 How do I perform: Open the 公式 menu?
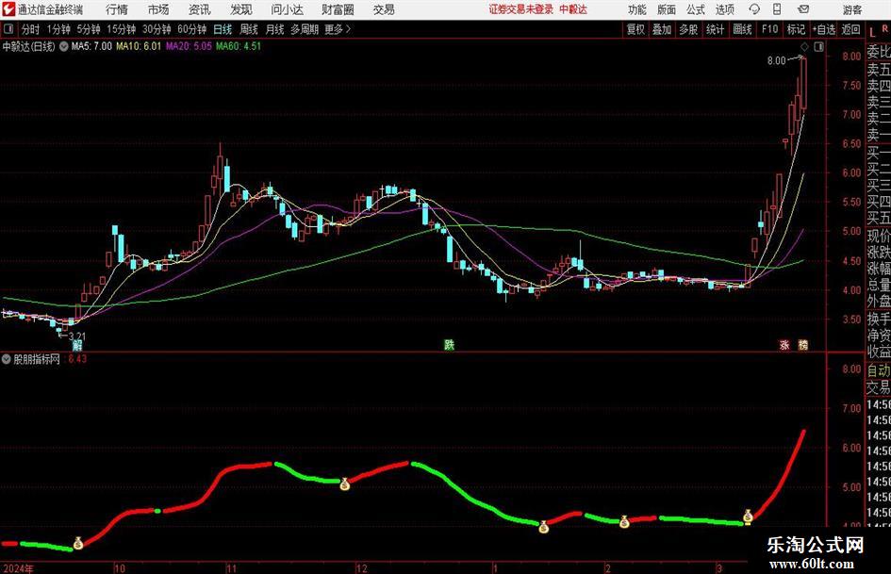(696, 9)
